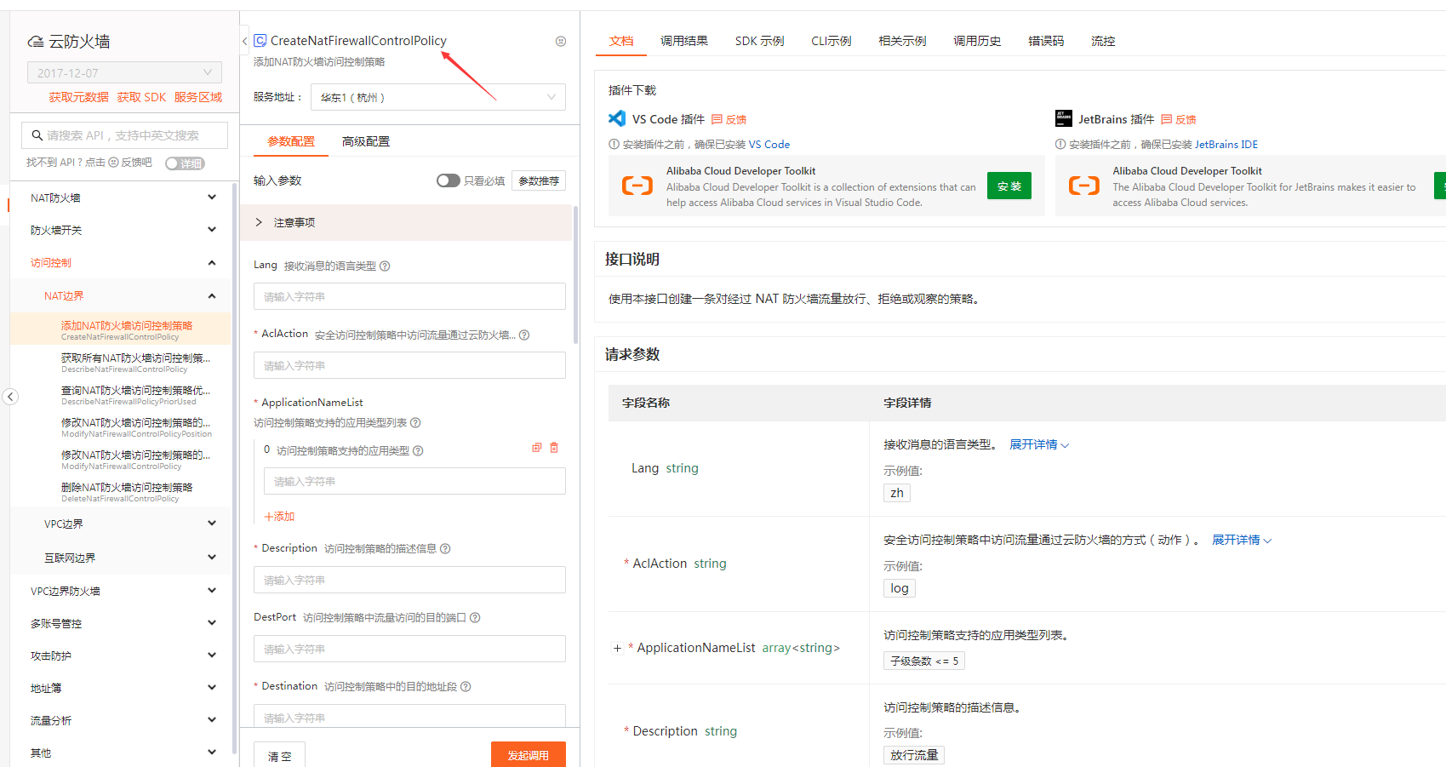1446x767 pixels.
Task: Click help icon beside item 0 application type
Action: (x=418, y=450)
